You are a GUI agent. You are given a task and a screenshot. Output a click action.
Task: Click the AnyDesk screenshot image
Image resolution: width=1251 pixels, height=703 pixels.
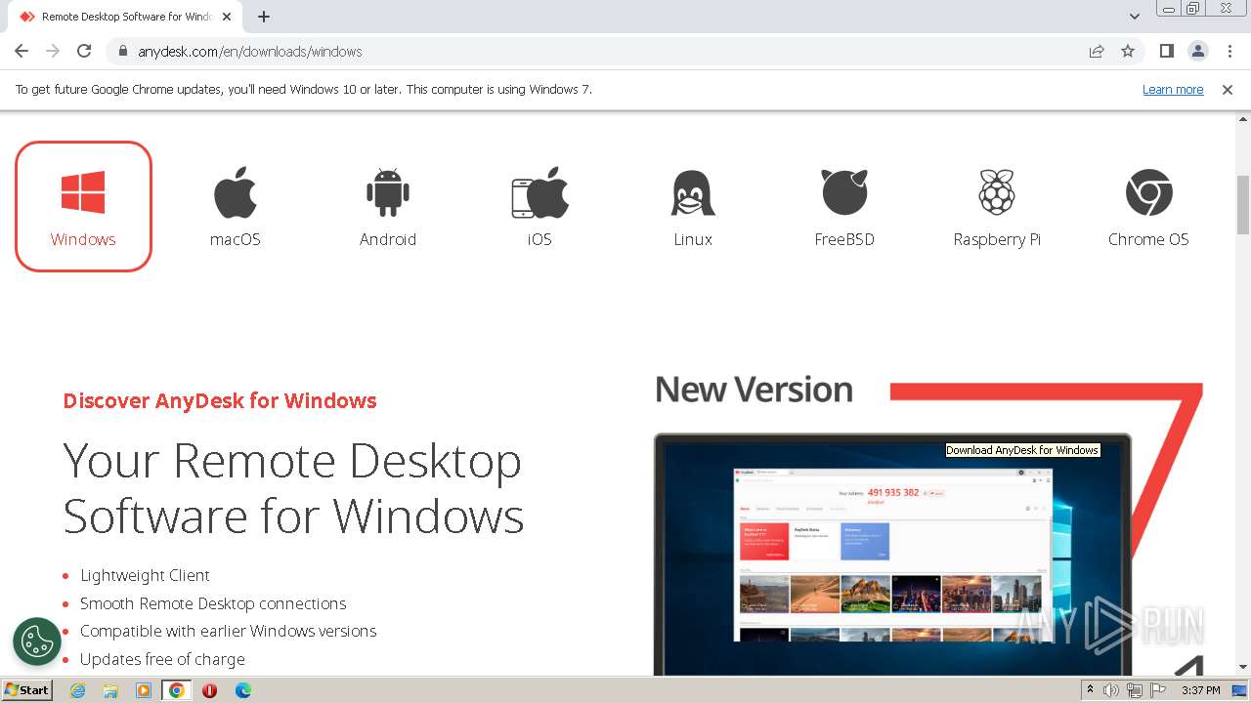coord(892,557)
